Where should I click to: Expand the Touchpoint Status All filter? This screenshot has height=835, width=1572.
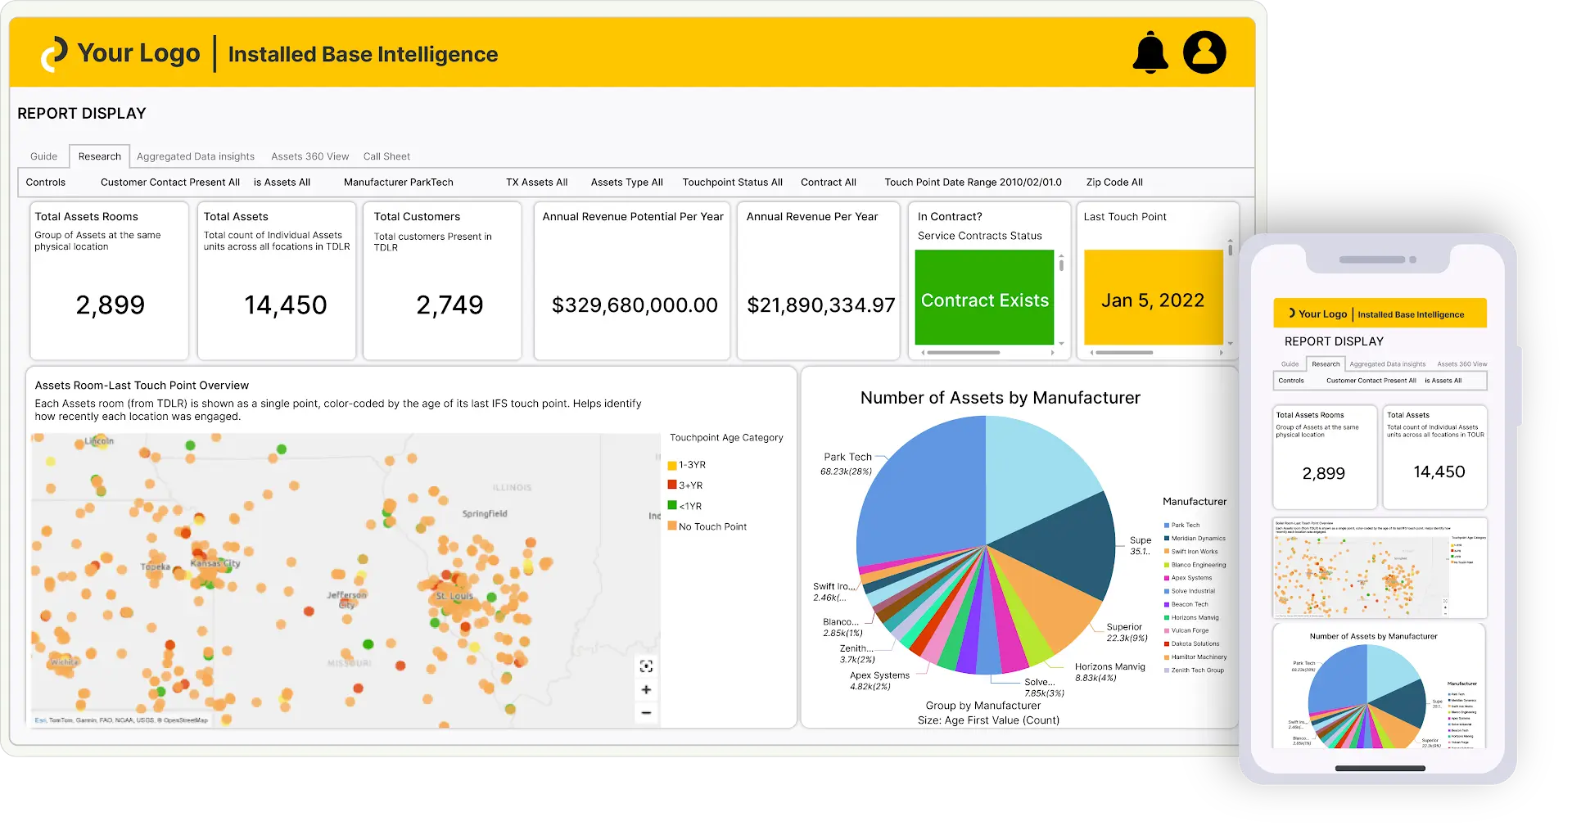point(732,182)
